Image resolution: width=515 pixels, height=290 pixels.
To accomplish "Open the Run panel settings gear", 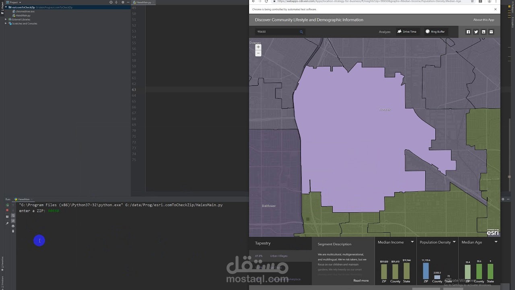I will [503, 199].
